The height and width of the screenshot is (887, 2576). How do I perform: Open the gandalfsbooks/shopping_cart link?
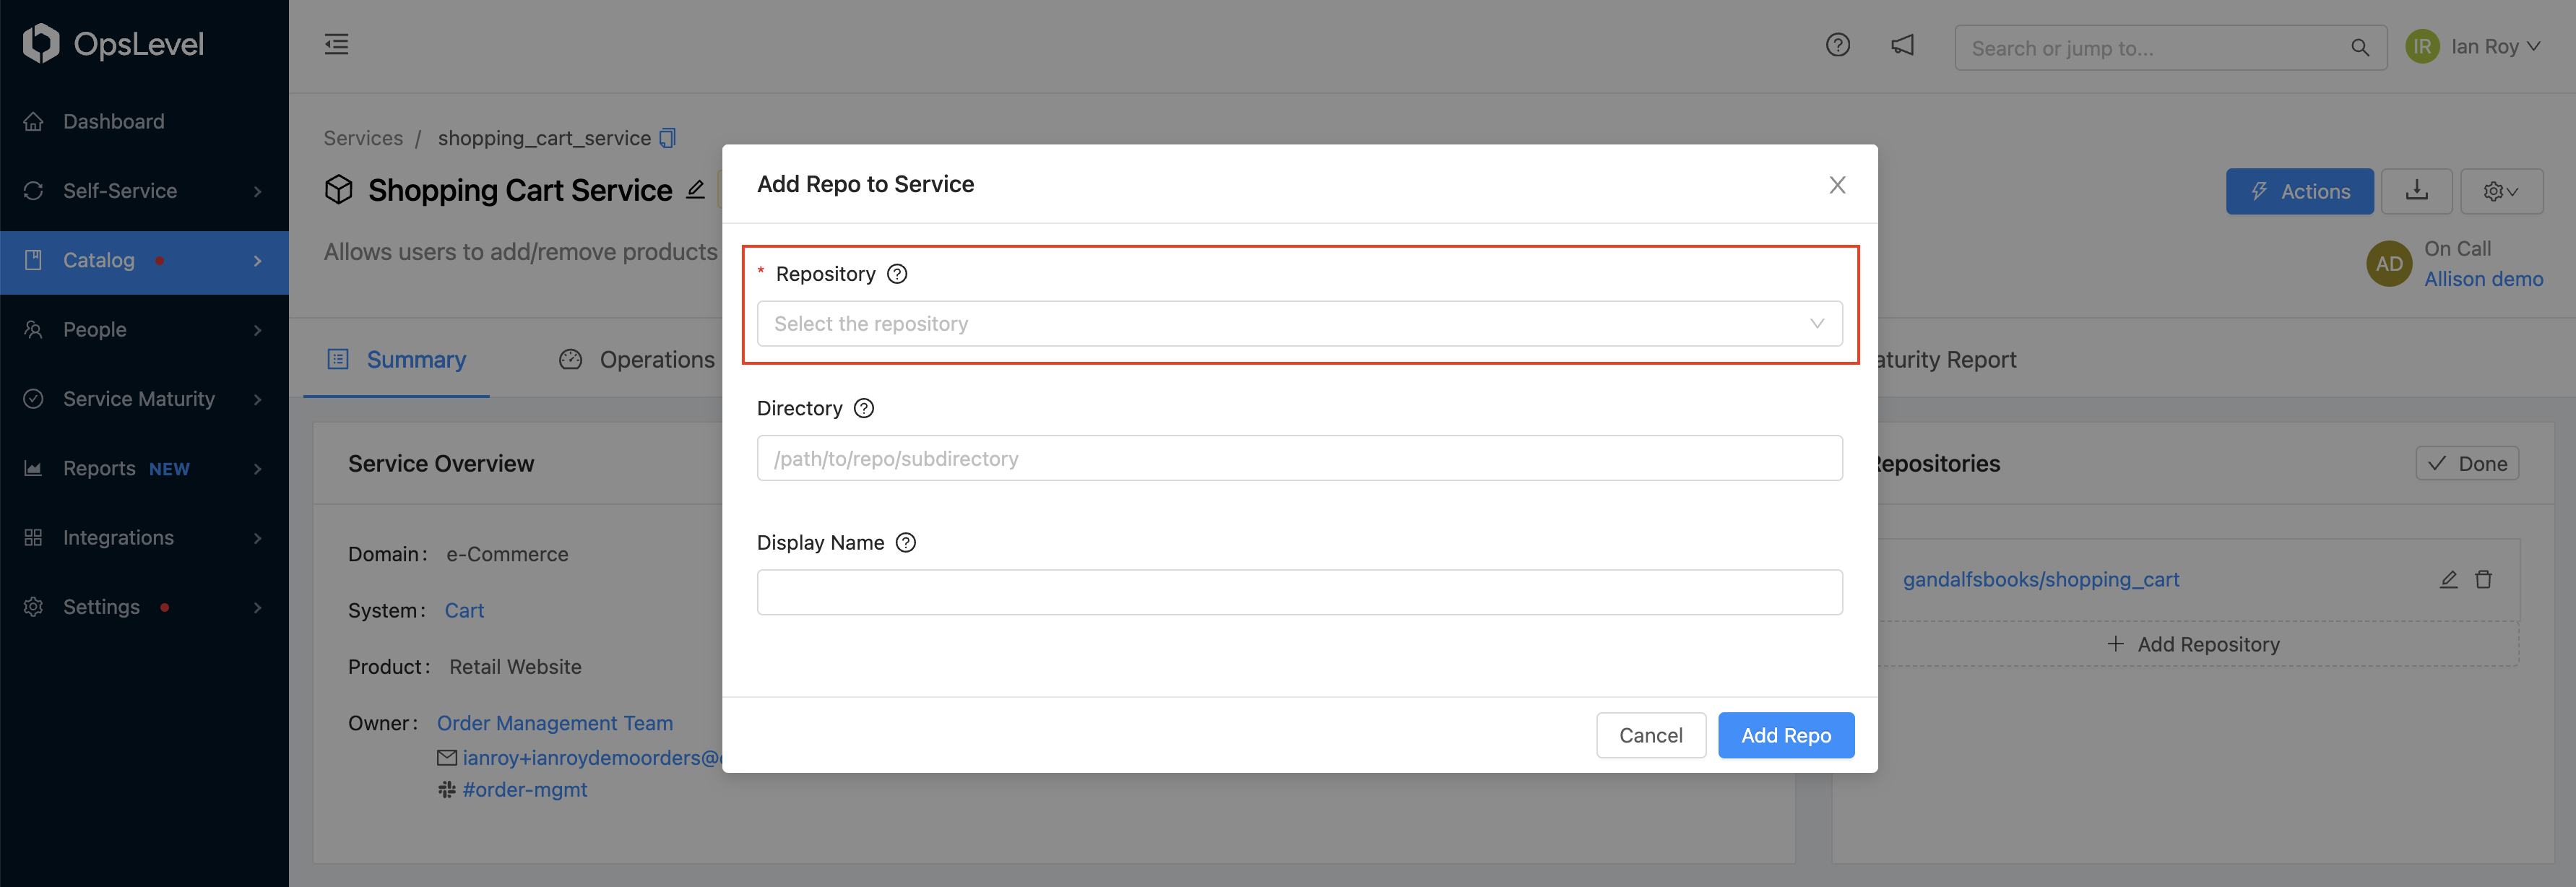pyautogui.click(x=2040, y=579)
